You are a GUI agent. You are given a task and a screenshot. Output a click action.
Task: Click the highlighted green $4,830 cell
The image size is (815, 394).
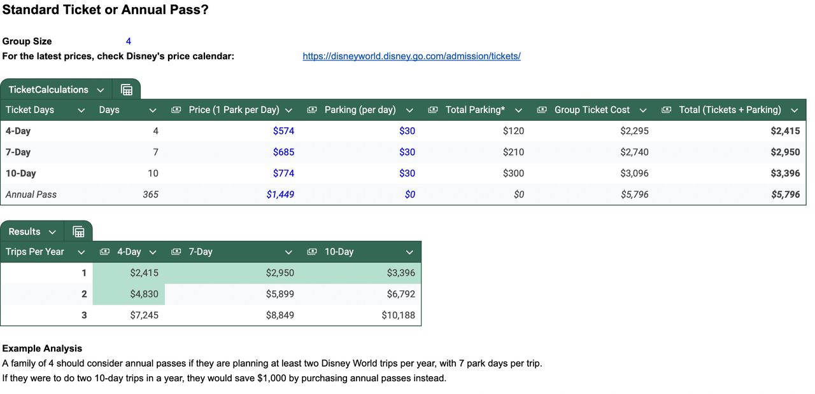[144, 294]
